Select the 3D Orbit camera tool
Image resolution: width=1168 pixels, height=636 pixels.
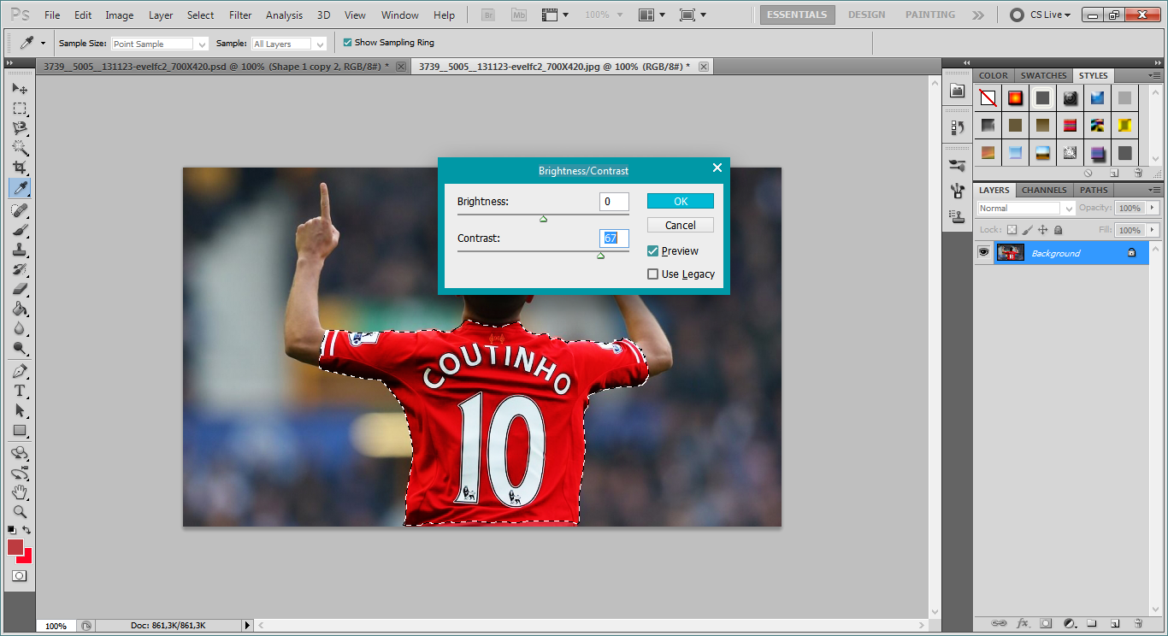[x=20, y=473]
